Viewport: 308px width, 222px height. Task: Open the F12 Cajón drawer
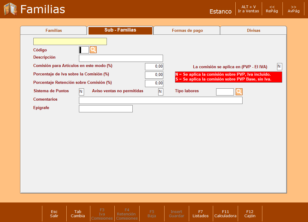250,214
